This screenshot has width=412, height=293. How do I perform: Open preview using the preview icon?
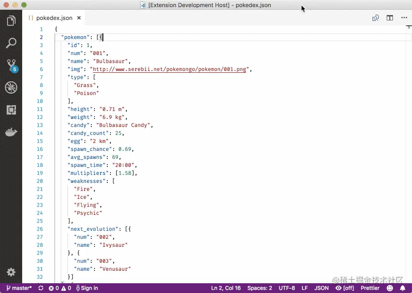pyautogui.click(x=376, y=18)
